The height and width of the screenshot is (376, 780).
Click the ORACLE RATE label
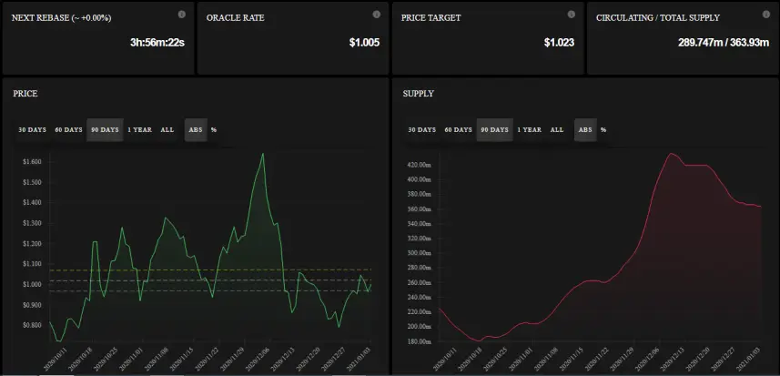(236, 18)
